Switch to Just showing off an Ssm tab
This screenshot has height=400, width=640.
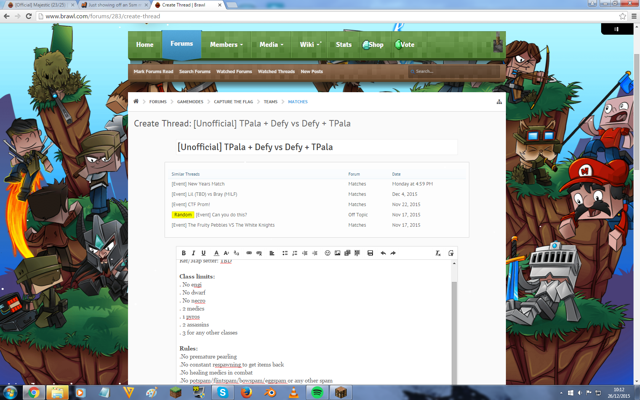tap(115, 5)
